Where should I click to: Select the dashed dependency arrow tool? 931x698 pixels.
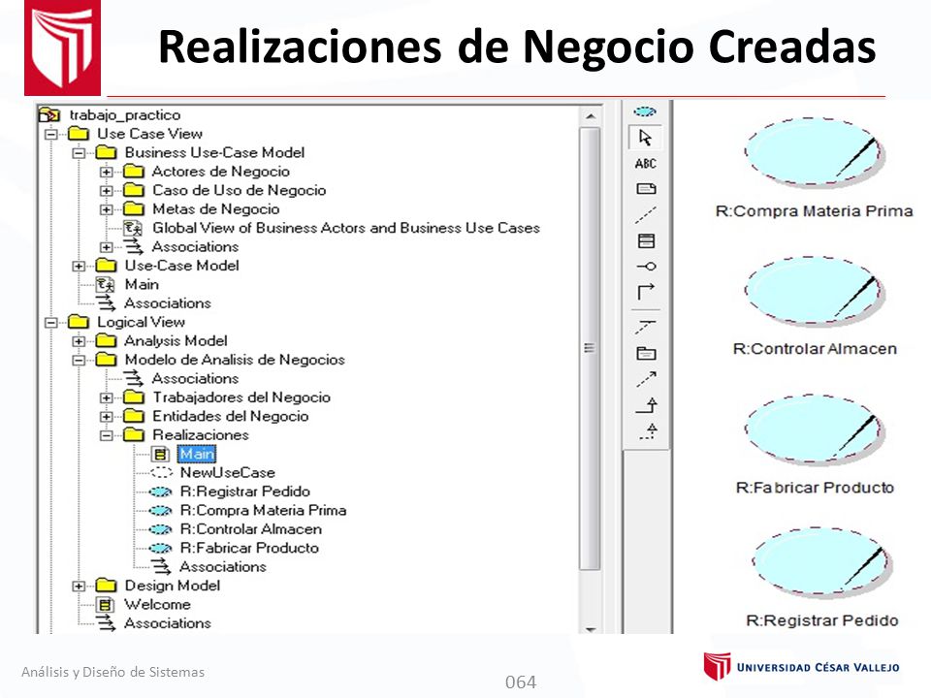[x=646, y=379]
